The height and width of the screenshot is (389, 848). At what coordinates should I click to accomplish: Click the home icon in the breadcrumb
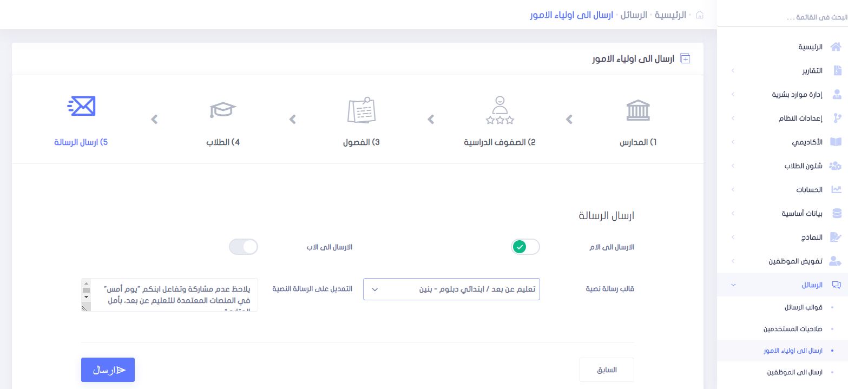[699, 15]
